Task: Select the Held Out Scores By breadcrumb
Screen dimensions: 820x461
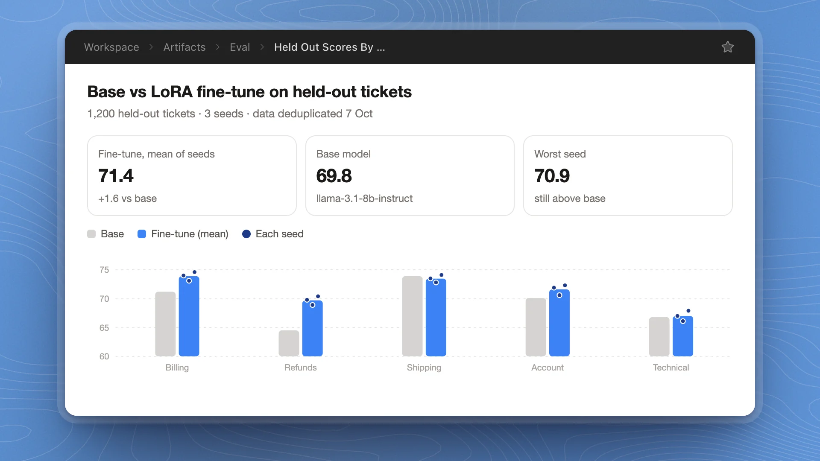Action: click(329, 47)
